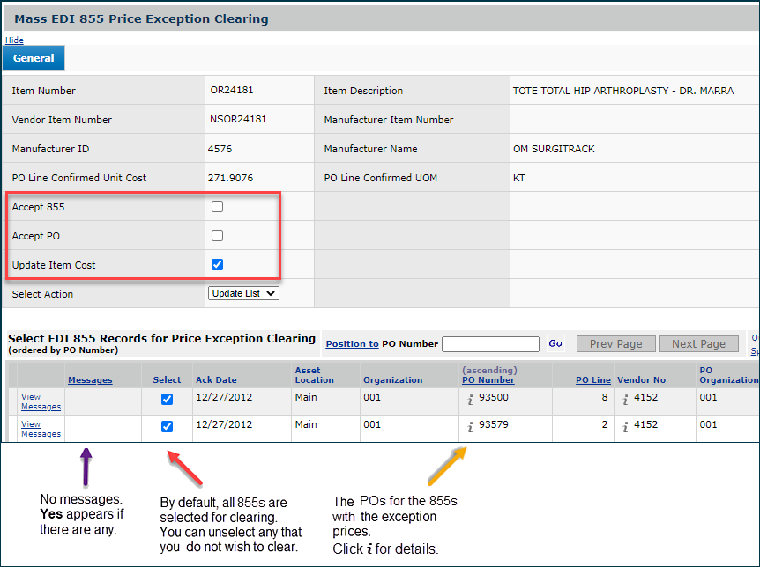
Task: Sort by the Messages column header
Action: (90, 380)
